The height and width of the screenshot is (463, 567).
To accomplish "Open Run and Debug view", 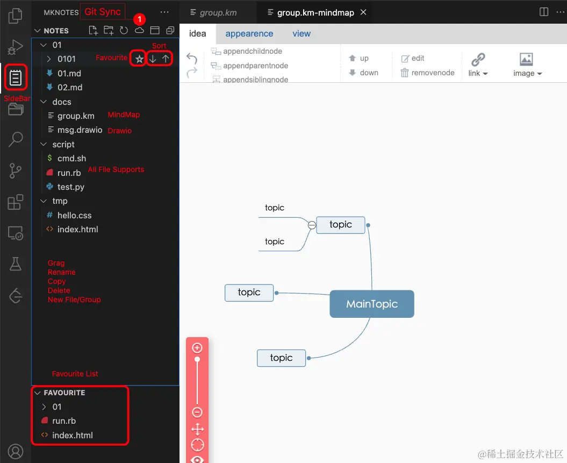I will tap(15, 47).
